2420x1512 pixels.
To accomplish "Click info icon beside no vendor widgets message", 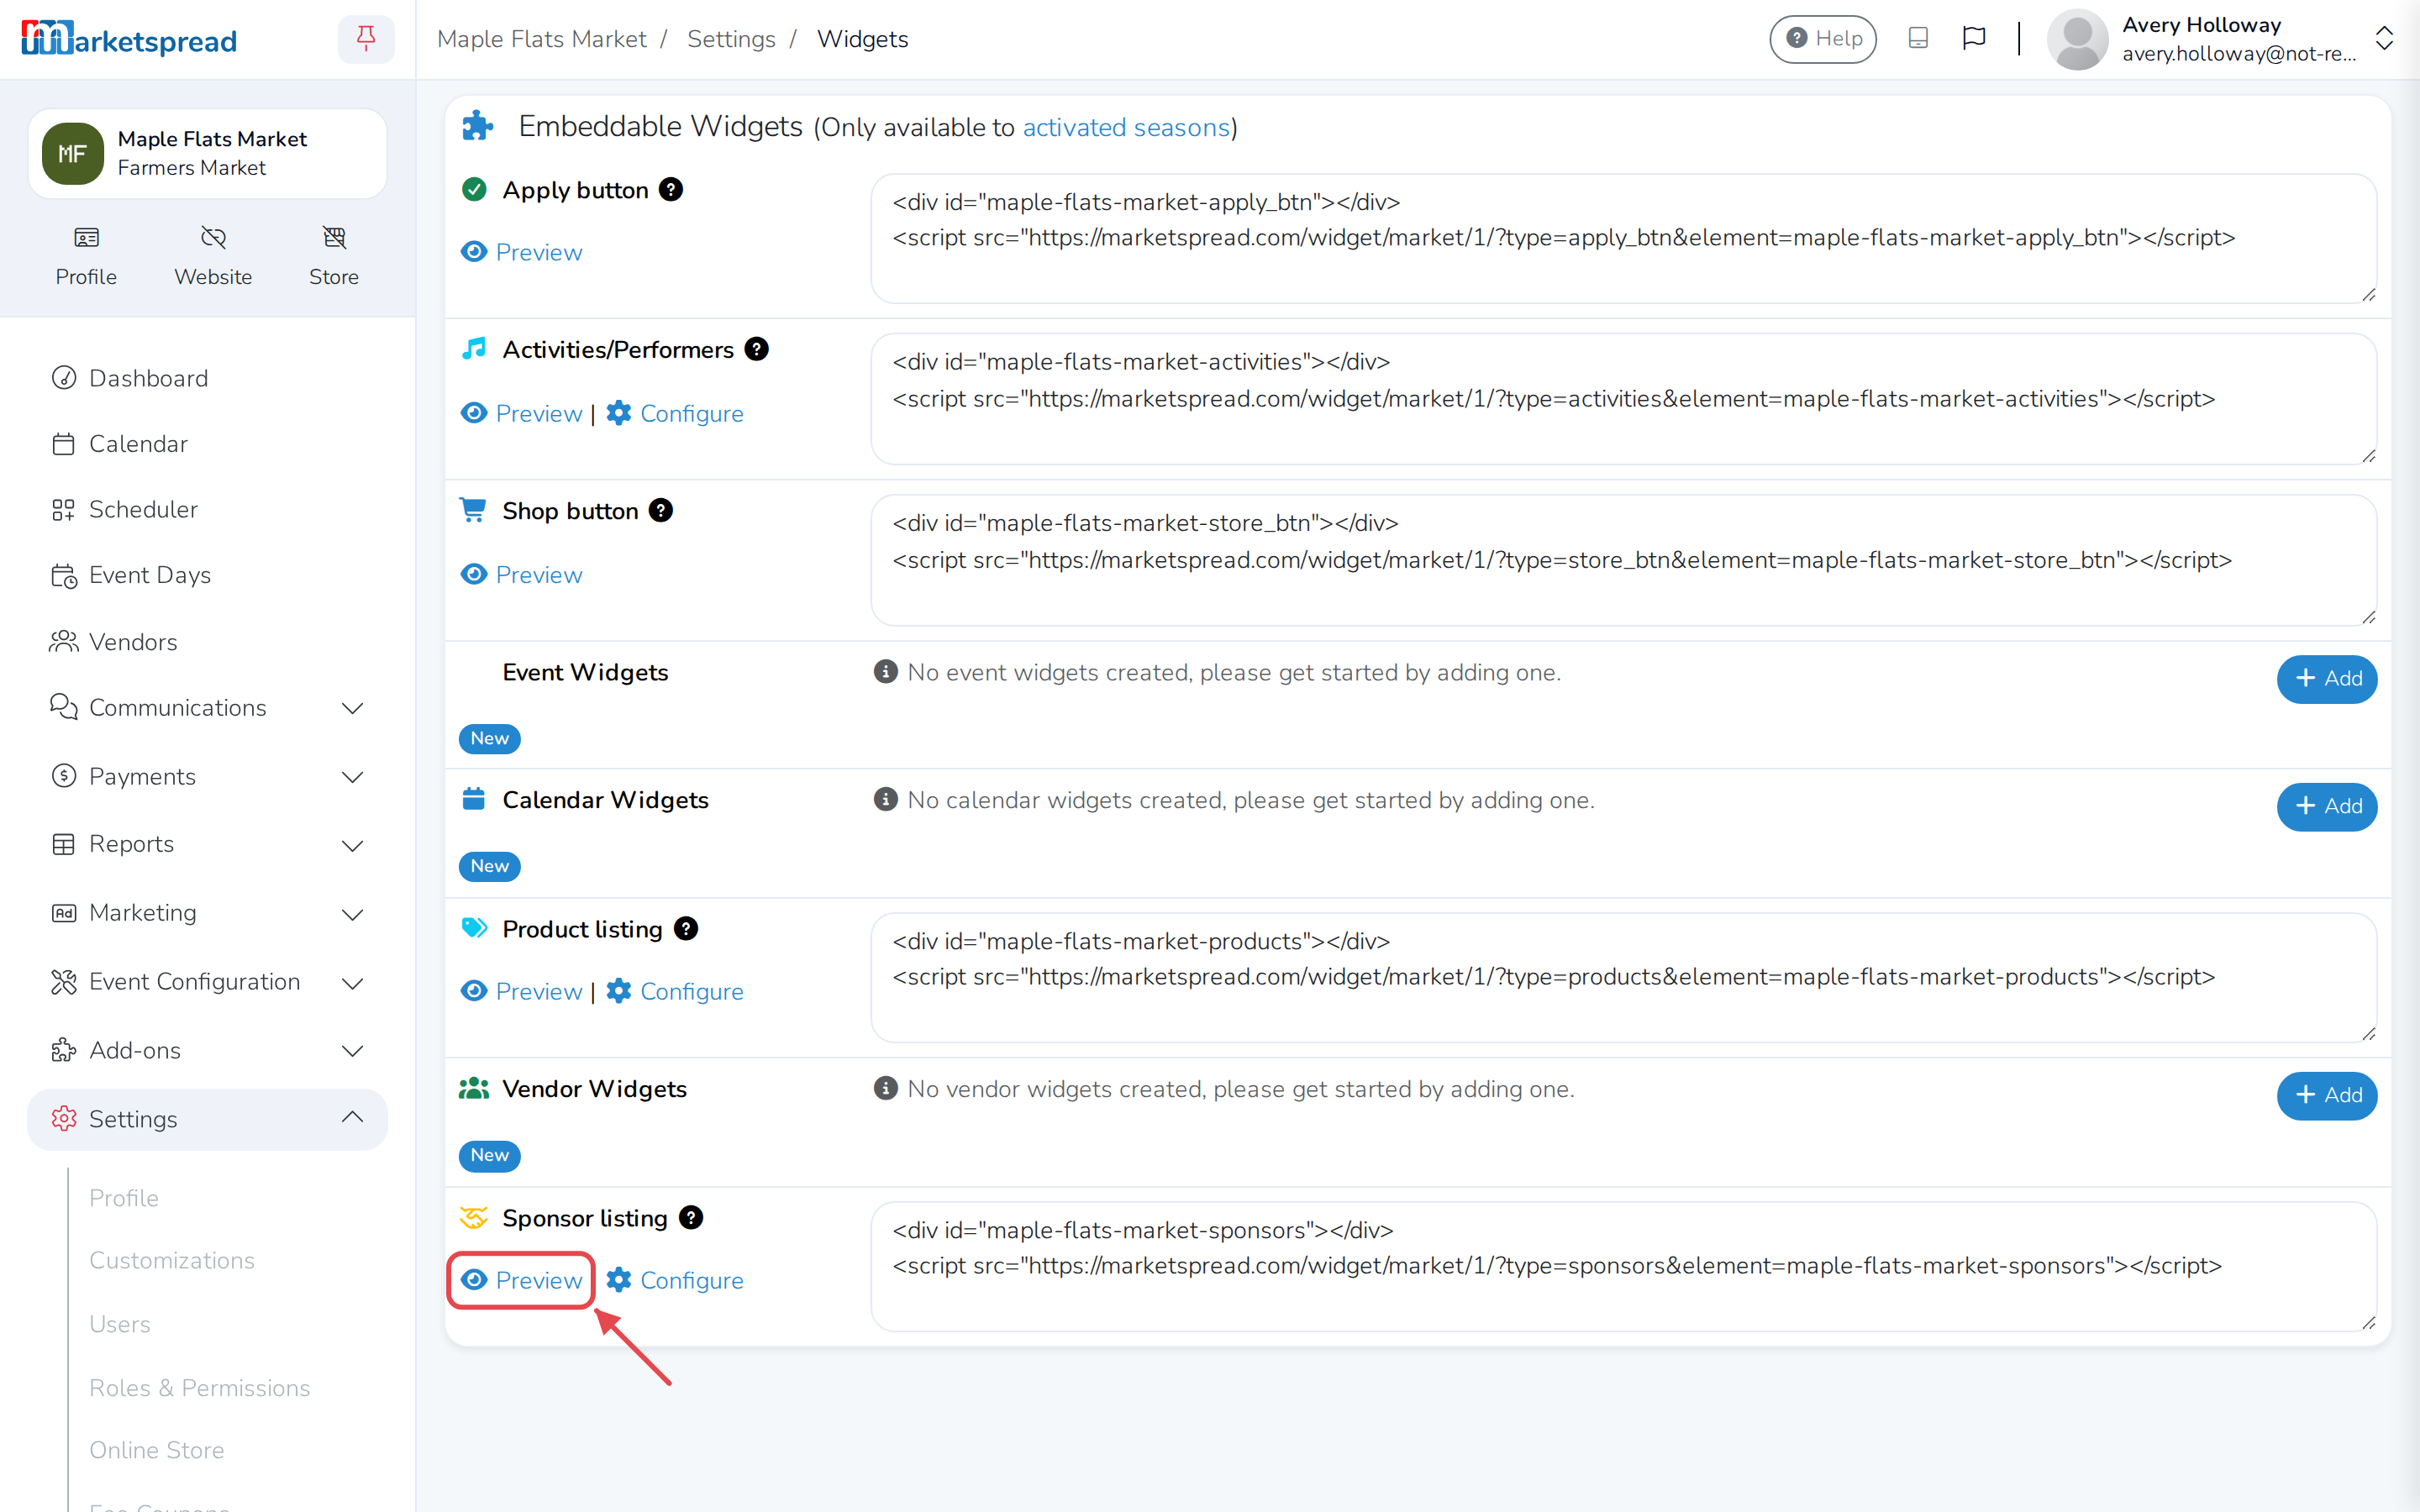I will click(886, 1088).
